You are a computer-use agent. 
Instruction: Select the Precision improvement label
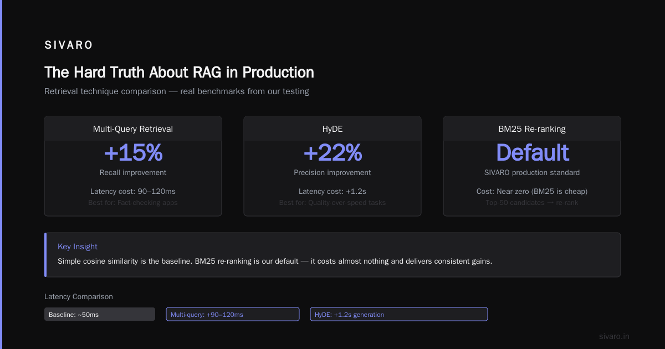click(x=332, y=172)
